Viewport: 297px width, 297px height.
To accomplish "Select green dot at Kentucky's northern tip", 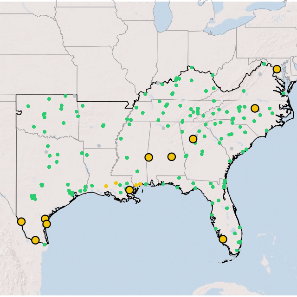I will pyautogui.click(x=192, y=67).
